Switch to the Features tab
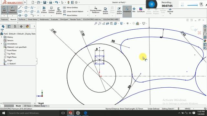 click(5, 19)
